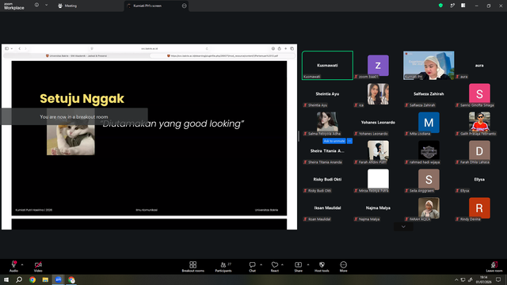Expand audio options caret next to Audio
The image size is (507, 285).
click(22, 264)
